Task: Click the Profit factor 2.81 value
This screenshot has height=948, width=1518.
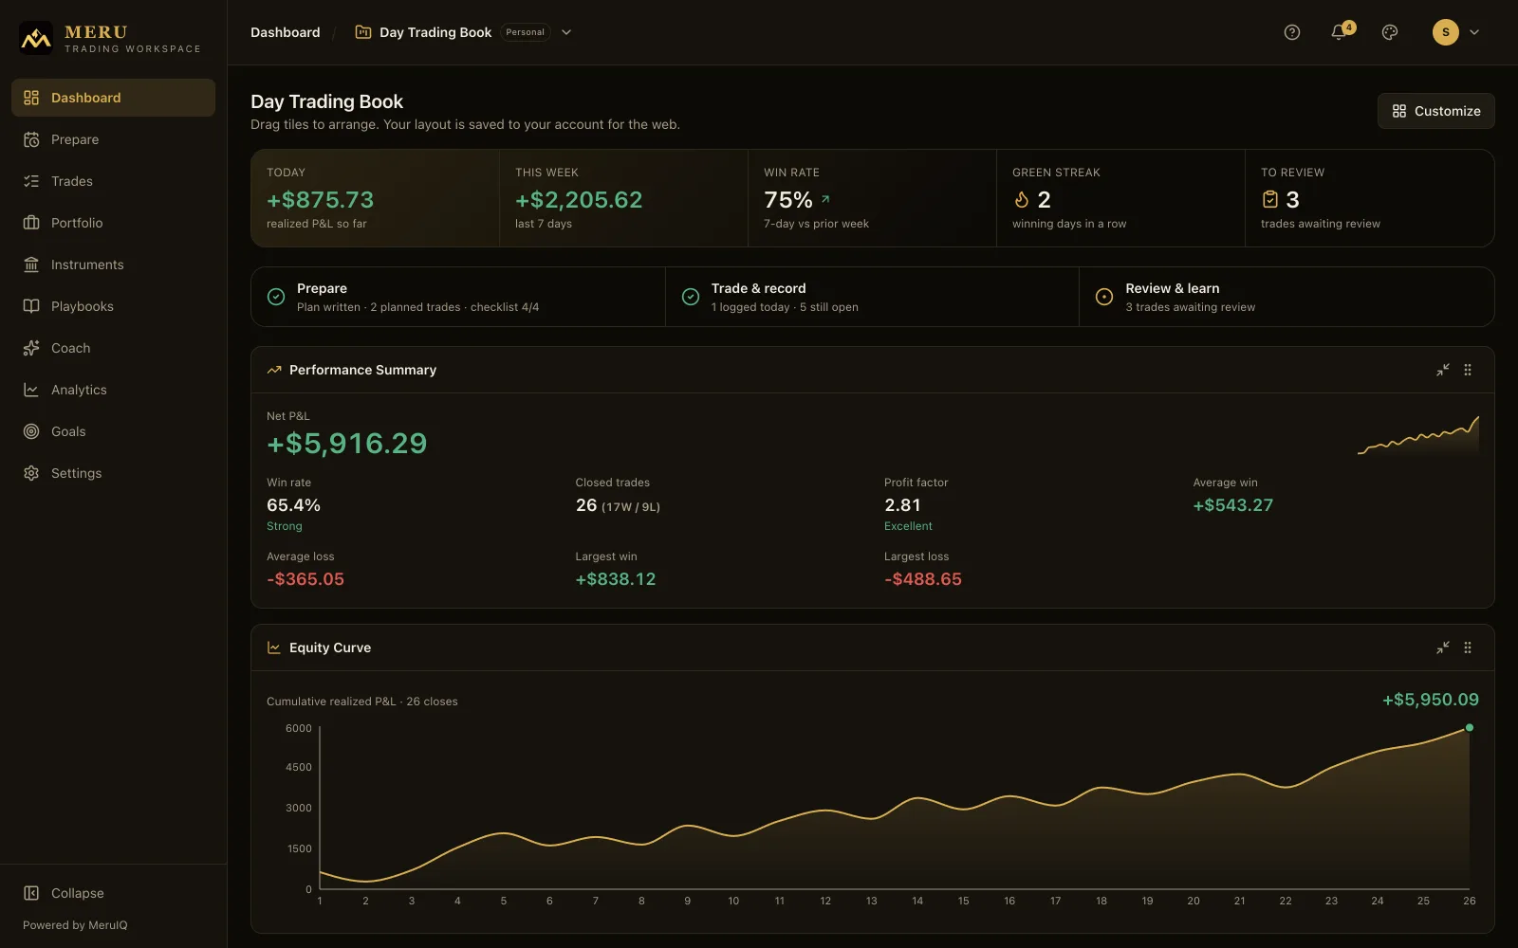Action: coord(902,505)
